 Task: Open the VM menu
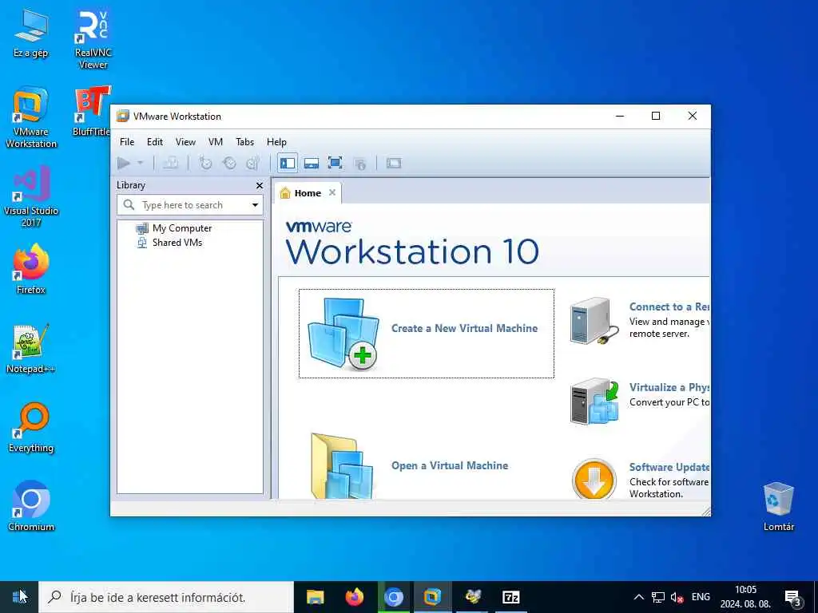(216, 142)
